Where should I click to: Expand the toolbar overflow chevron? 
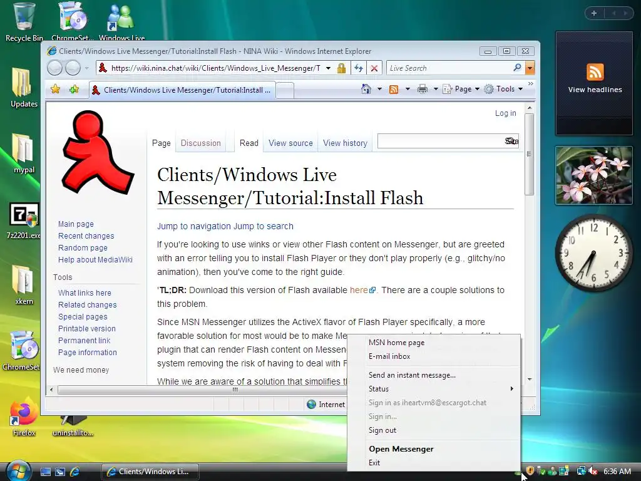(x=531, y=83)
